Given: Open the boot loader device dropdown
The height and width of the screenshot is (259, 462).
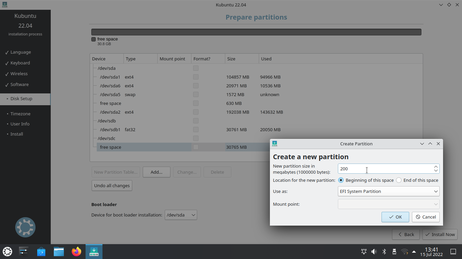Looking at the screenshot, I should pyautogui.click(x=181, y=215).
